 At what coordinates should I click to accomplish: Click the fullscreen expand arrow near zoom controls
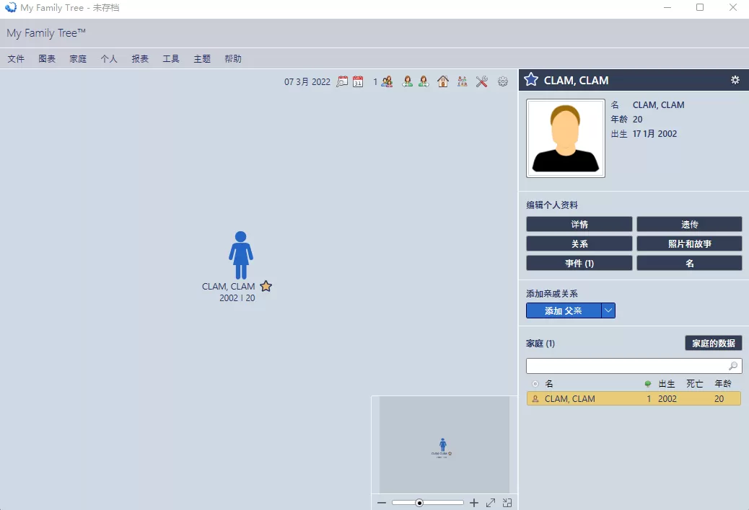point(491,502)
